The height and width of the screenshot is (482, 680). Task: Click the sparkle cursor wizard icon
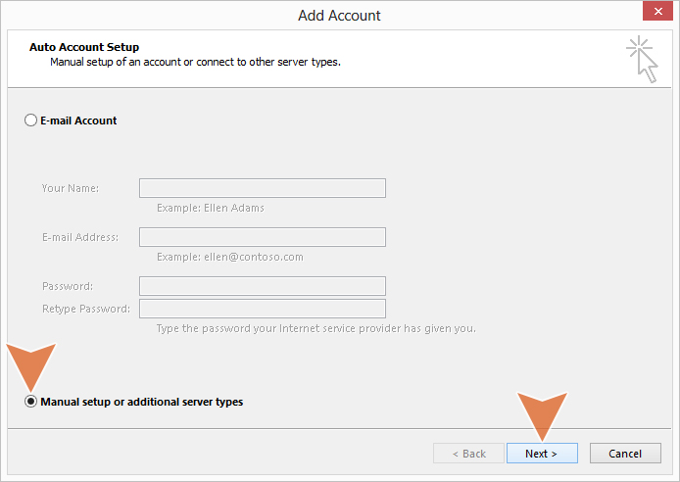[642, 59]
